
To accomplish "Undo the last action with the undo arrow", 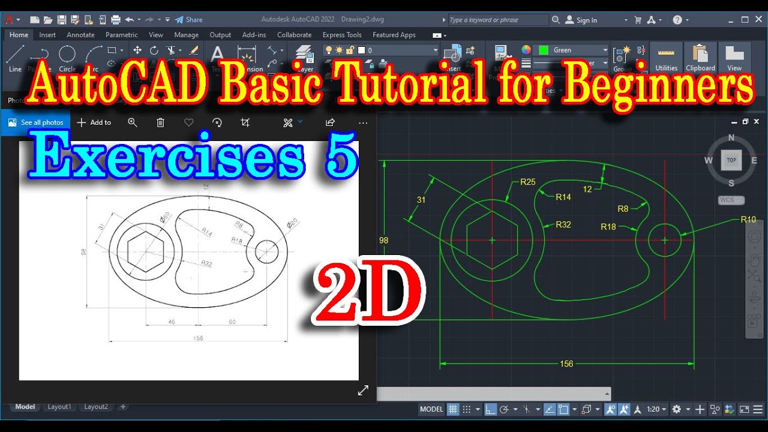I will [130, 20].
